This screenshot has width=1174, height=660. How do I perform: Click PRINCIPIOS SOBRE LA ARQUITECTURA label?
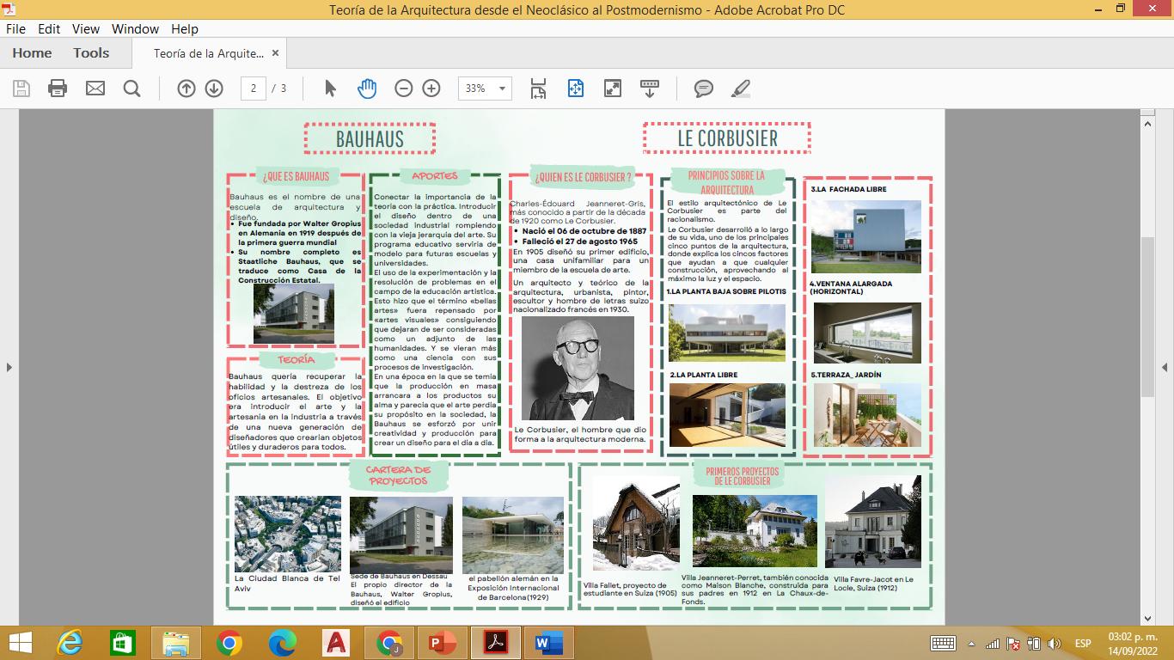(x=726, y=182)
